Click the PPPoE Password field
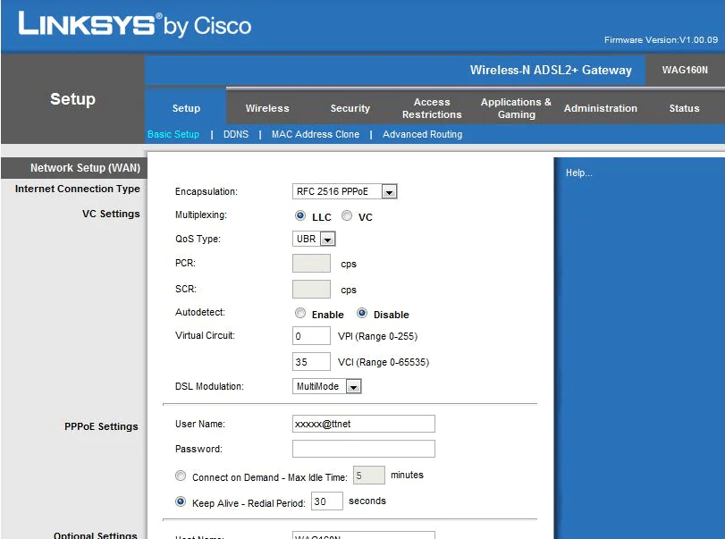This screenshot has width=725, height=539. (364, 449)
